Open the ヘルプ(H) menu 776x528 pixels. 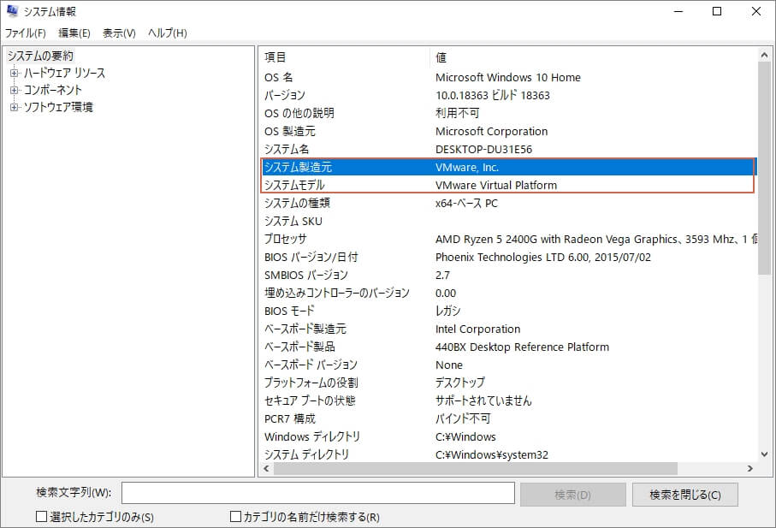click(168, 33)
